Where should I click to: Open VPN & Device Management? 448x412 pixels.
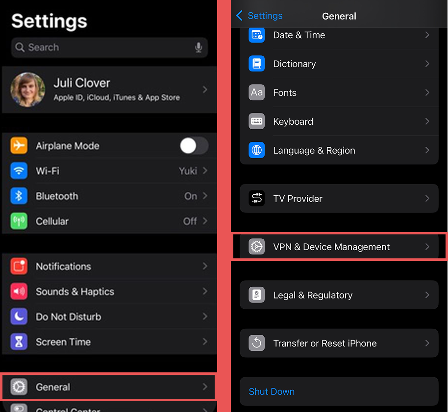click(x=339, y=247)
